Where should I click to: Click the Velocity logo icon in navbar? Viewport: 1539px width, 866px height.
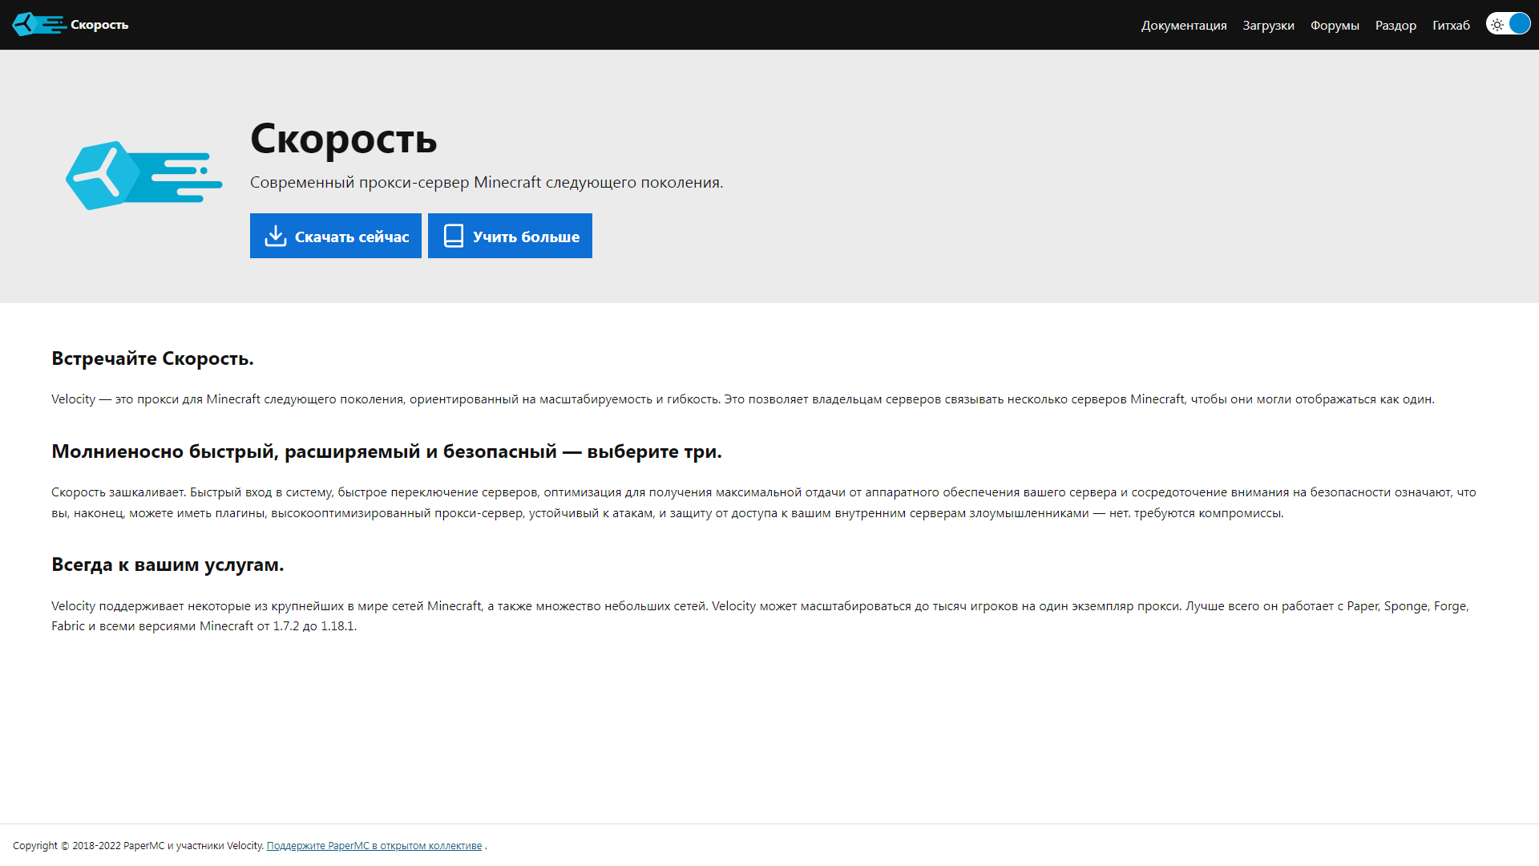click(x=38, y=24)
